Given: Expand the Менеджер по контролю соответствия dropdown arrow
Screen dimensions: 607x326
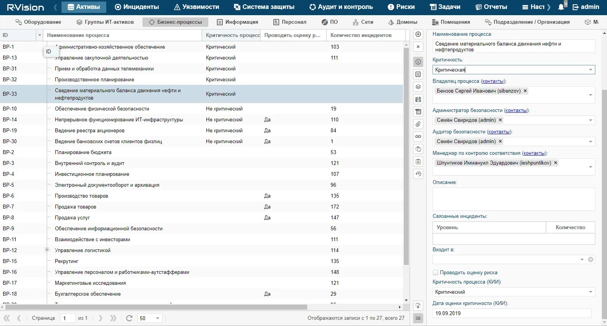Looking at the screenshot, I should tap(591, 167).
